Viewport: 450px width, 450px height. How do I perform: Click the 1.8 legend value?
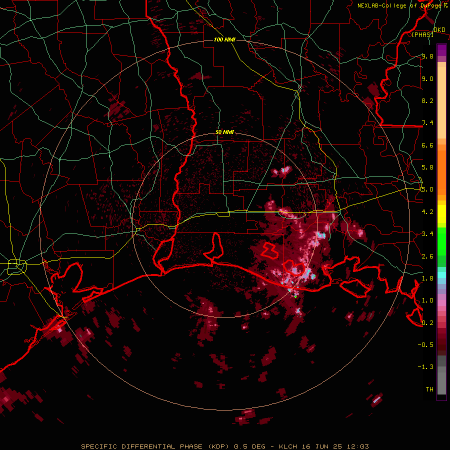point(427,278)
